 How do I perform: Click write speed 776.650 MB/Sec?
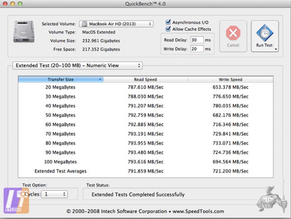point(231,96)
